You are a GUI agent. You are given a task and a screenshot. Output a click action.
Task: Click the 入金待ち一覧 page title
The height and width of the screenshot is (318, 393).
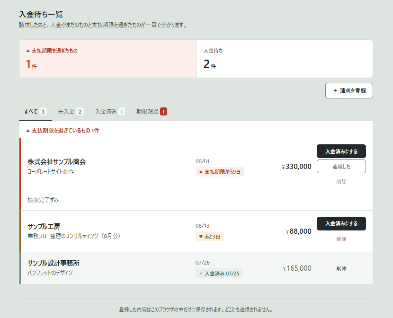click(41, 14)
